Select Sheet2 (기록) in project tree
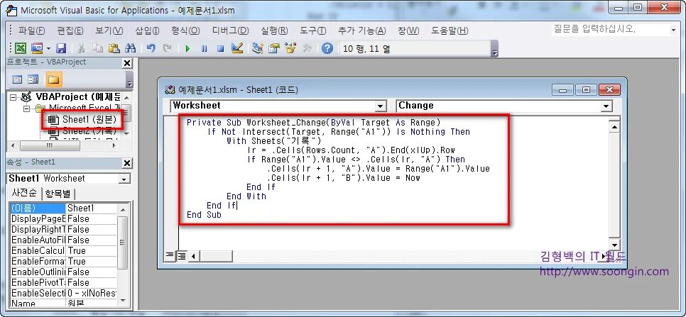 click(x=89, y=130)
